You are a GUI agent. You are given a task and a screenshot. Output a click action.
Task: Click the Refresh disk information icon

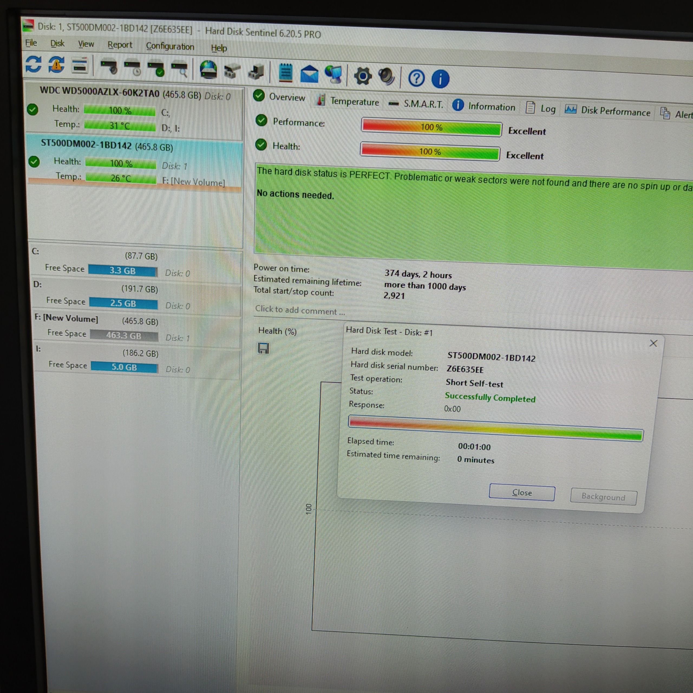click(34, 64)
